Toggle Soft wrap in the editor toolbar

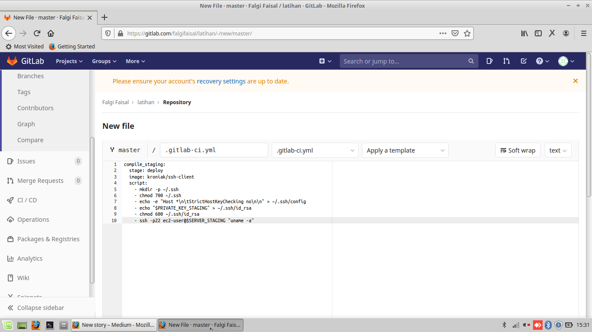tap(517, 150)
